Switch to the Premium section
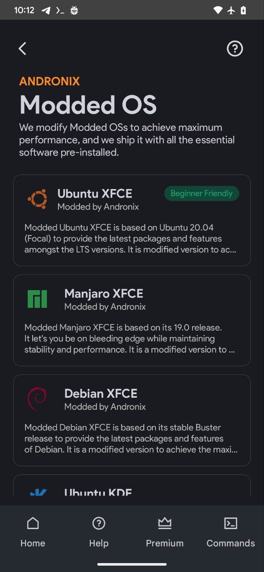 pos(164,531)
